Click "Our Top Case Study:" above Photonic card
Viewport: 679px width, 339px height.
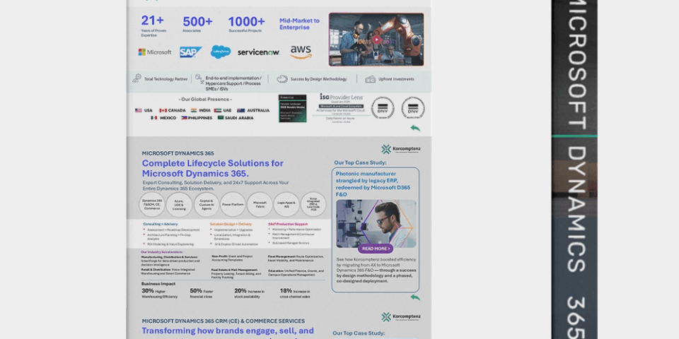point(360,162)
